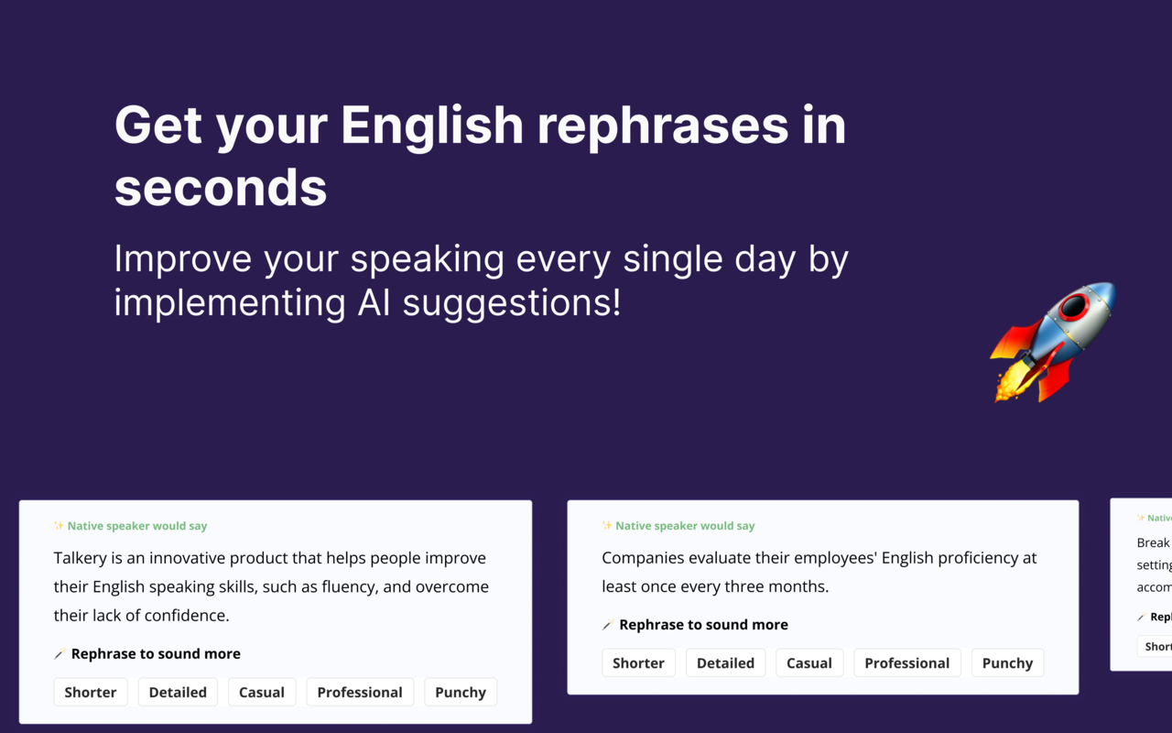Select Punchy on the Talkery card
1172x733 pixels.
[461, 692]
